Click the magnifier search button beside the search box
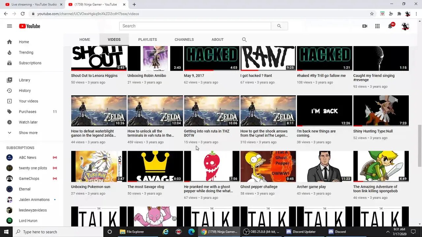The image size is (422, 237). tap(279, 26)
